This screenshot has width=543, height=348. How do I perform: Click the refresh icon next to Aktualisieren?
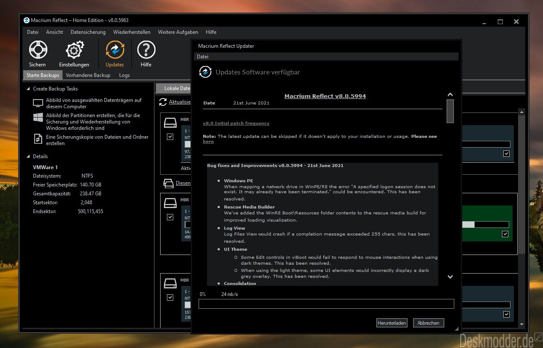(x=163, y=102)
